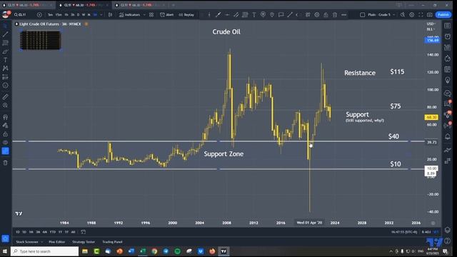Switch the interval to D

(x=78, y=15)
